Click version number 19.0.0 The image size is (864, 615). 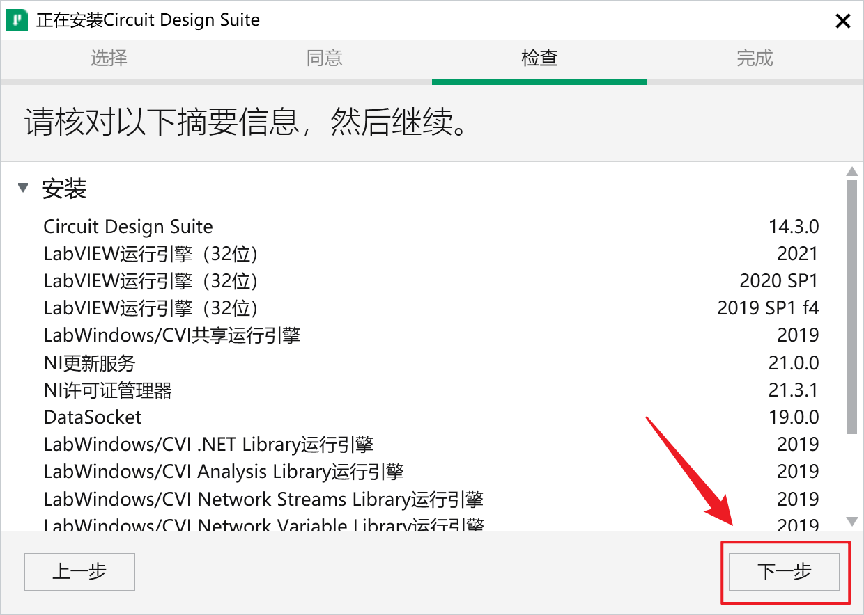tap(794, 417)
